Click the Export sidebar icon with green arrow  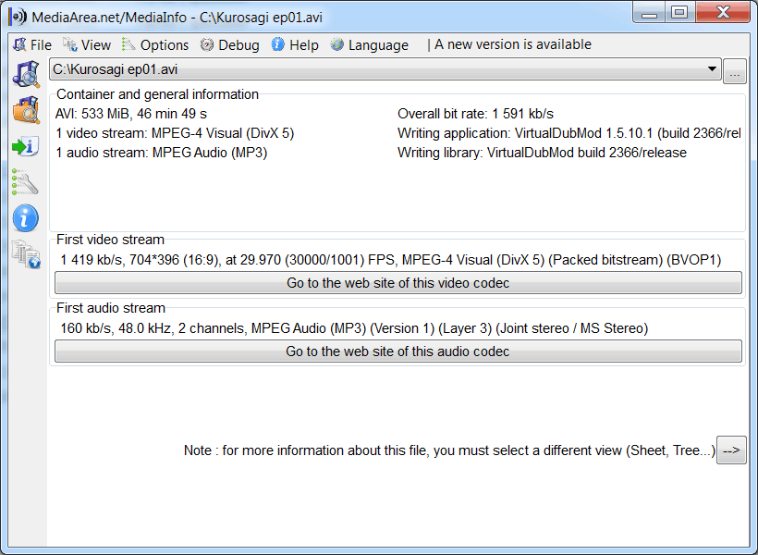click(x=26, y=146)
